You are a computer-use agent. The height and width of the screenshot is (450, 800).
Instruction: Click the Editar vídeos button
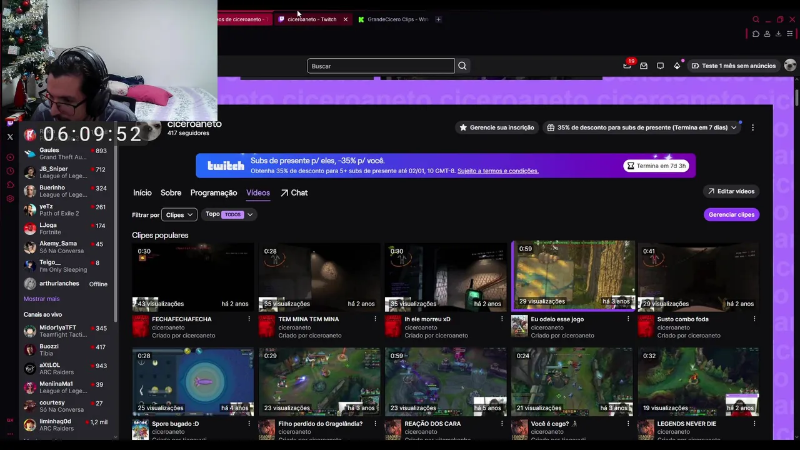coord(731,191)
